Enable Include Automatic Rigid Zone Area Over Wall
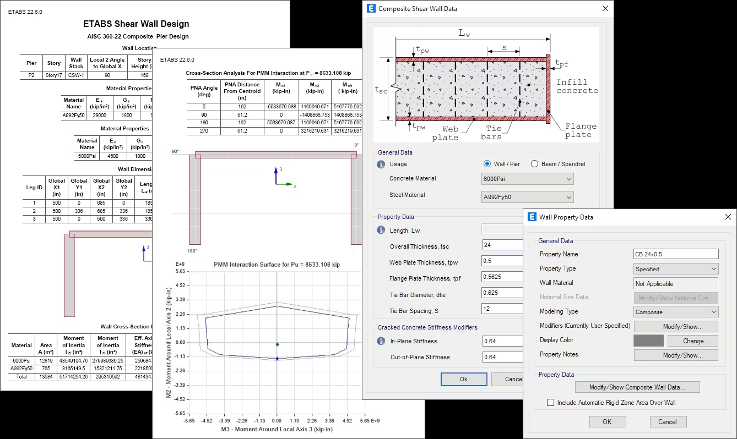Viewport: 737px width, 439px height. pyautogui.click(x=550, y=403)
